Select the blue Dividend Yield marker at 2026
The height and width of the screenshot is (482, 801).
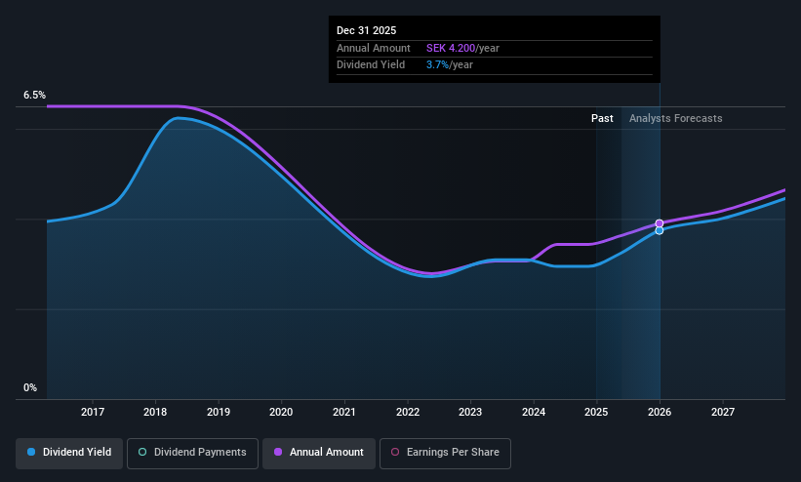coord(660,230)
